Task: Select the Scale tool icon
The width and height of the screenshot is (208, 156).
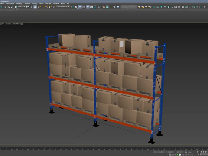Action: click(12, 7)
